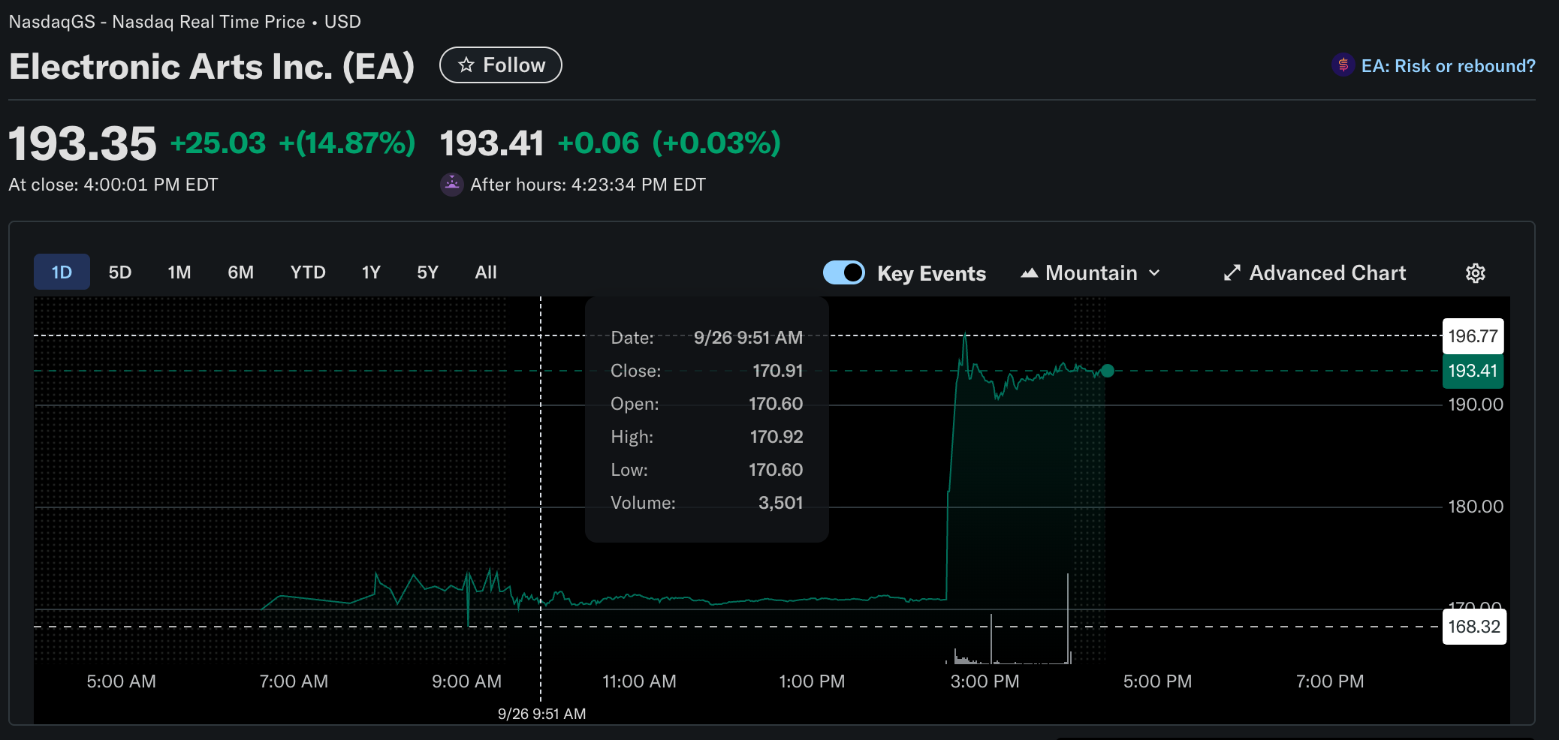Click the 9/26 9:51 AM crosshair time marker
The width and height of the screenshot is (1559, 740).
click(x=541, y=714)
